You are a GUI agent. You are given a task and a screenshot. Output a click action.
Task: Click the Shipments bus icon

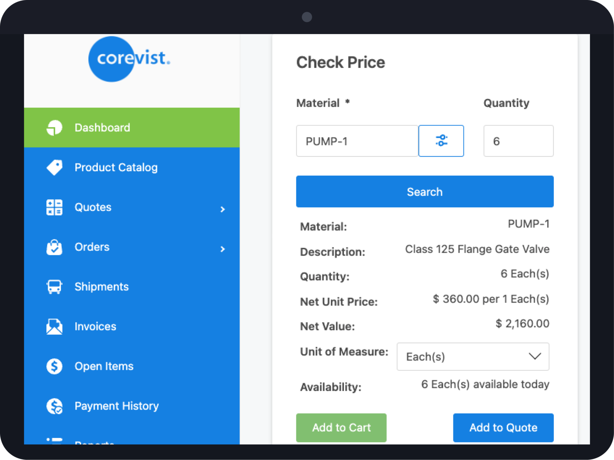pos(54,287)
